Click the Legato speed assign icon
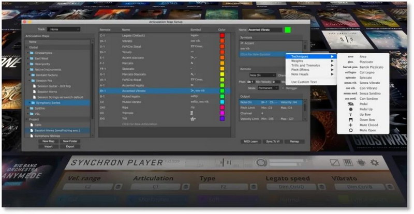The width and height of the screenshot is (414, 214). [x=321, y=187]
